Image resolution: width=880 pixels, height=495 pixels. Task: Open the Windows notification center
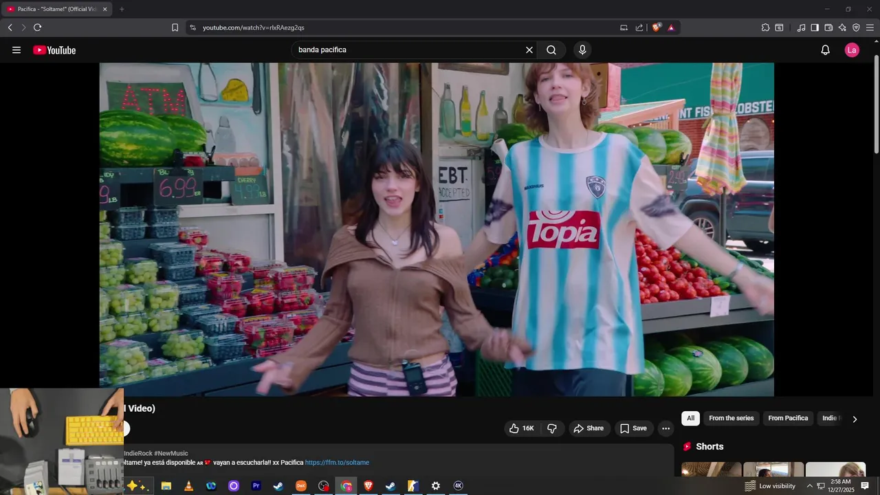(865, 486)
